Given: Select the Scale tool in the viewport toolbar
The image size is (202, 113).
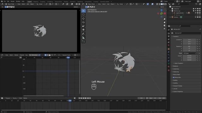Looking at the screenshot, I should (83, 26).
